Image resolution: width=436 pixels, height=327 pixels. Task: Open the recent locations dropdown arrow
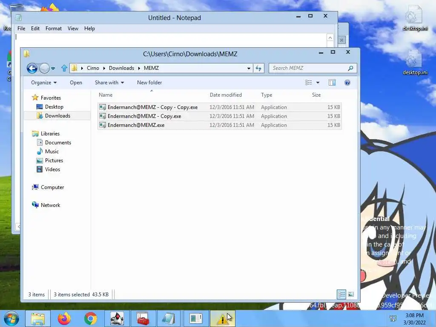[53, 69]
